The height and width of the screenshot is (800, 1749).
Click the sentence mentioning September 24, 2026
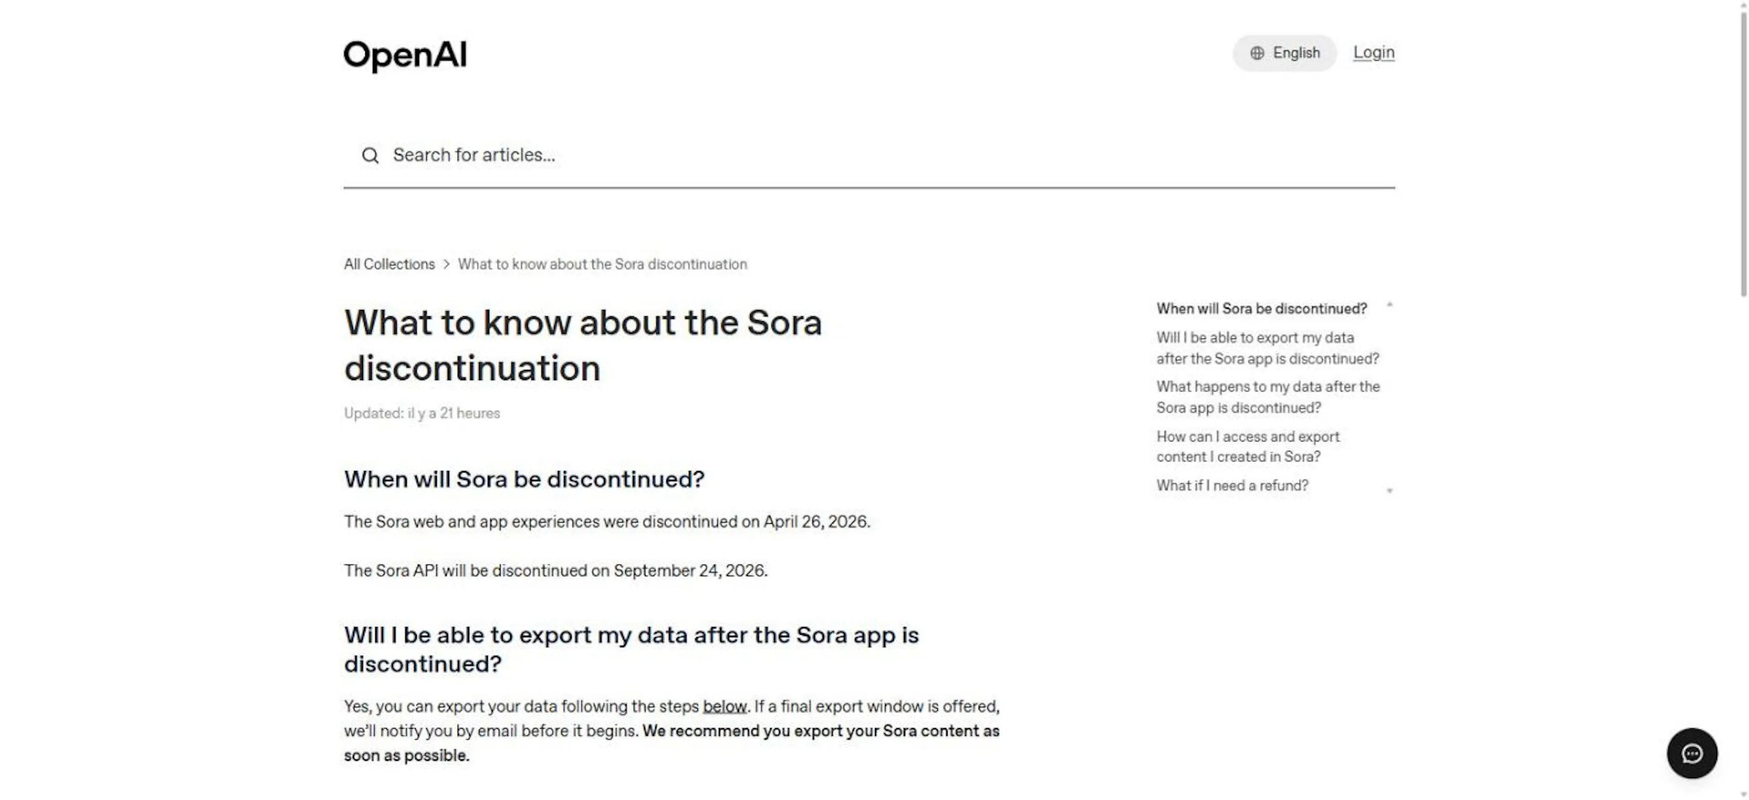point(555,571)
